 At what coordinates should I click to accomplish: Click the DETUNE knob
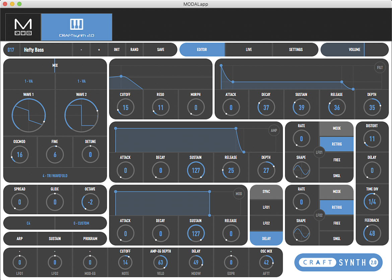click(90, 154)
